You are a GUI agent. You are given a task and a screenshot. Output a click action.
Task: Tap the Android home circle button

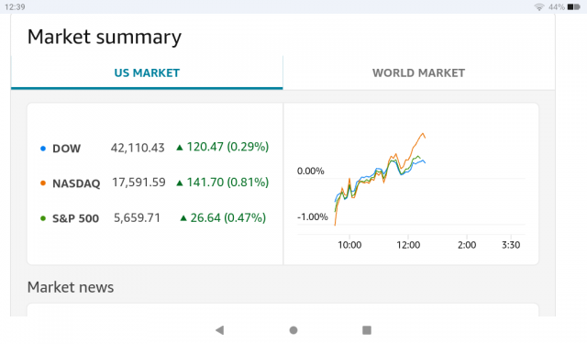pos(293,330)
